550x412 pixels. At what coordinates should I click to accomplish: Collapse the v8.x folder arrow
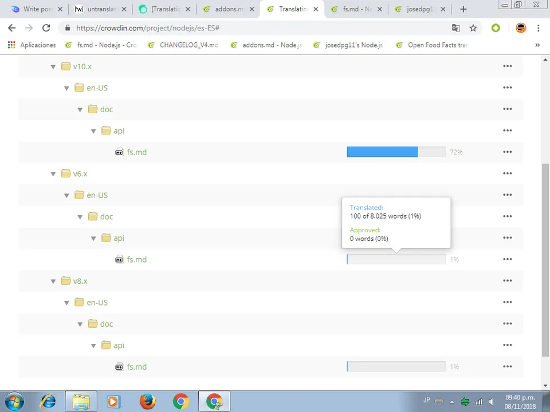[53, 281]
